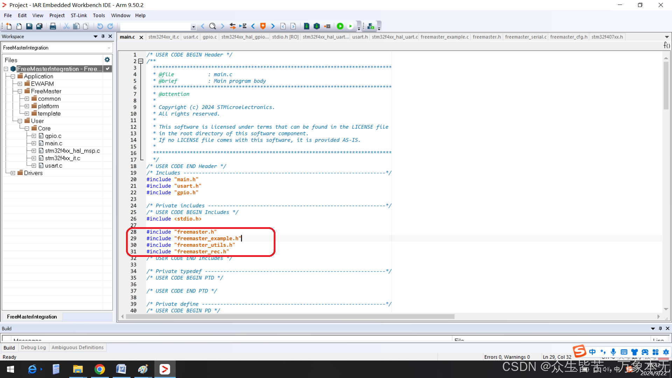Click the Ambiguous Definitions button

(x=78, y=347)
